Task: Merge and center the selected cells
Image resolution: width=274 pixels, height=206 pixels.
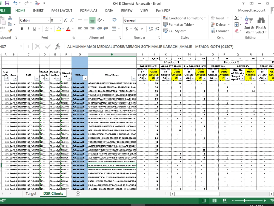Action: pyautogui.click(x=114, y=29)
